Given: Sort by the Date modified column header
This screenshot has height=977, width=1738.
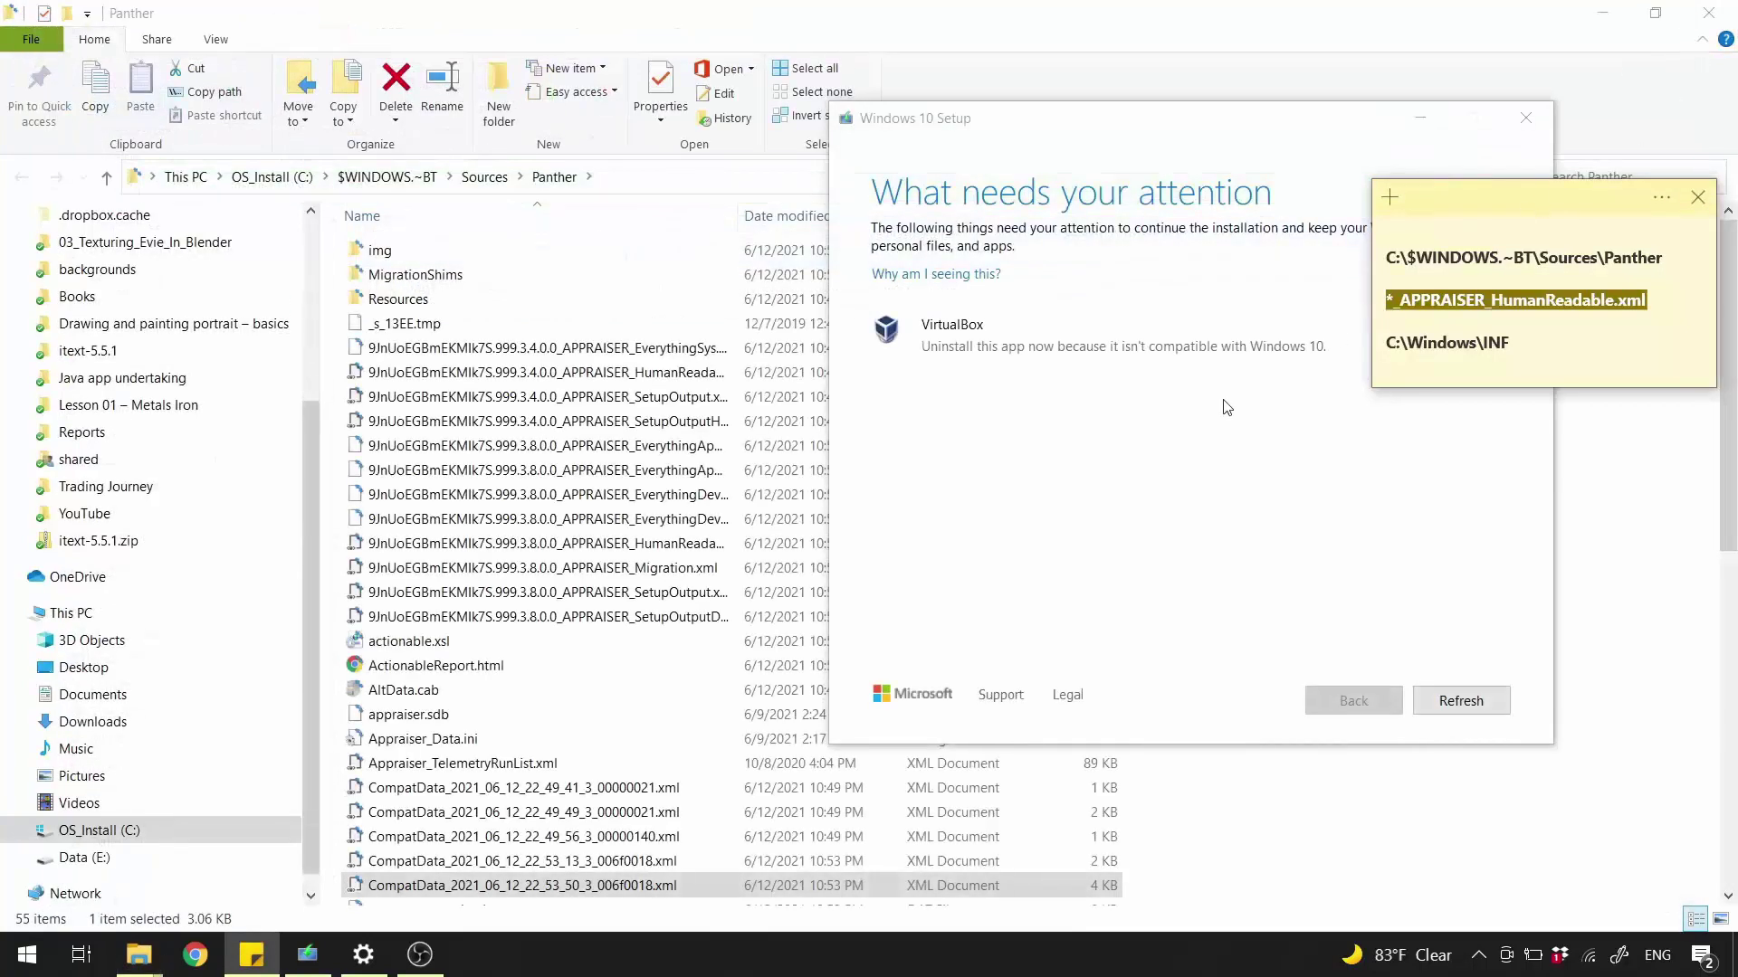Looking at the screenshot, I should point(786,215).
